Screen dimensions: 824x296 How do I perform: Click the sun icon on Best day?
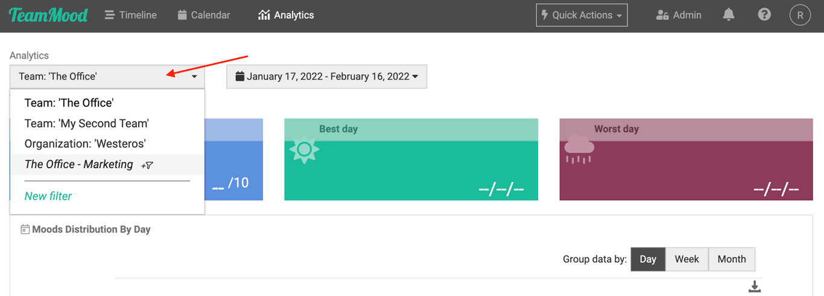pos(304,149)
